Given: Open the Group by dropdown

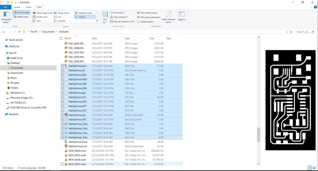Looking at the screenshot, I should pos(117,13).
